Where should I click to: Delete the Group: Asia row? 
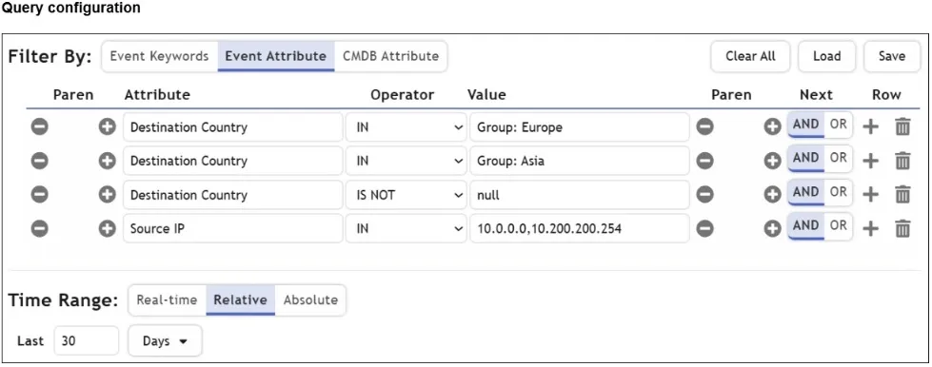point(902,161)
